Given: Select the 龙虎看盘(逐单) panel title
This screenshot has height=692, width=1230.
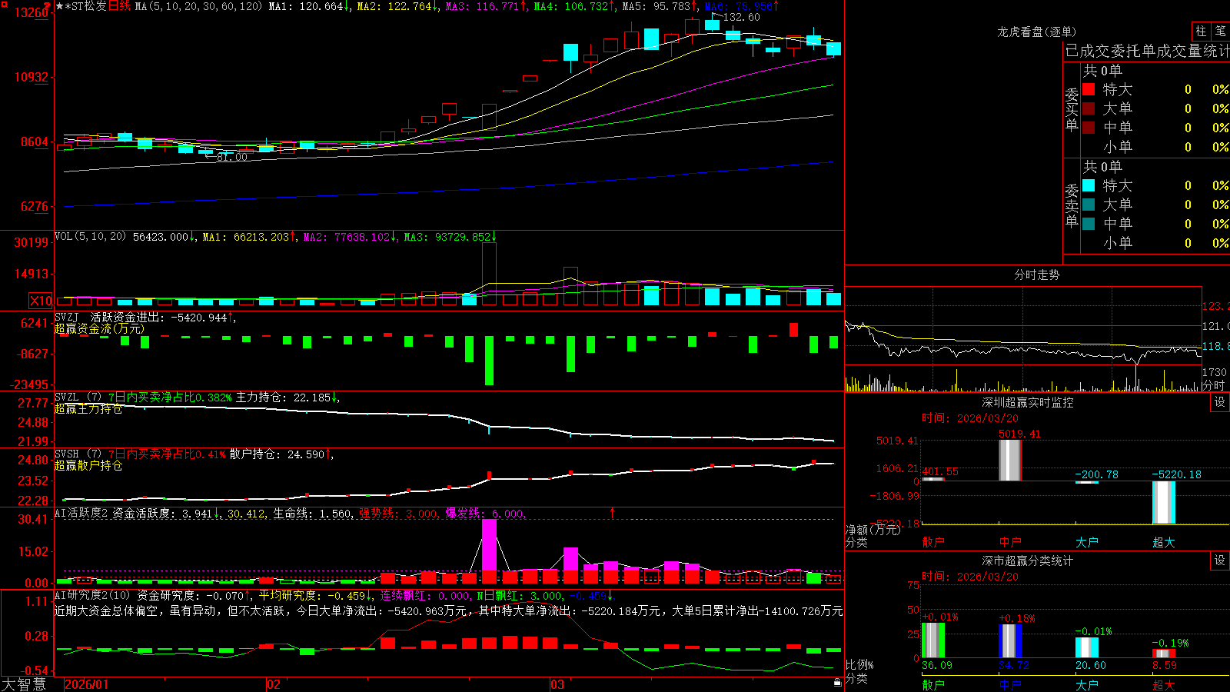Looking at the screenshot, I should coord(1036,32).
